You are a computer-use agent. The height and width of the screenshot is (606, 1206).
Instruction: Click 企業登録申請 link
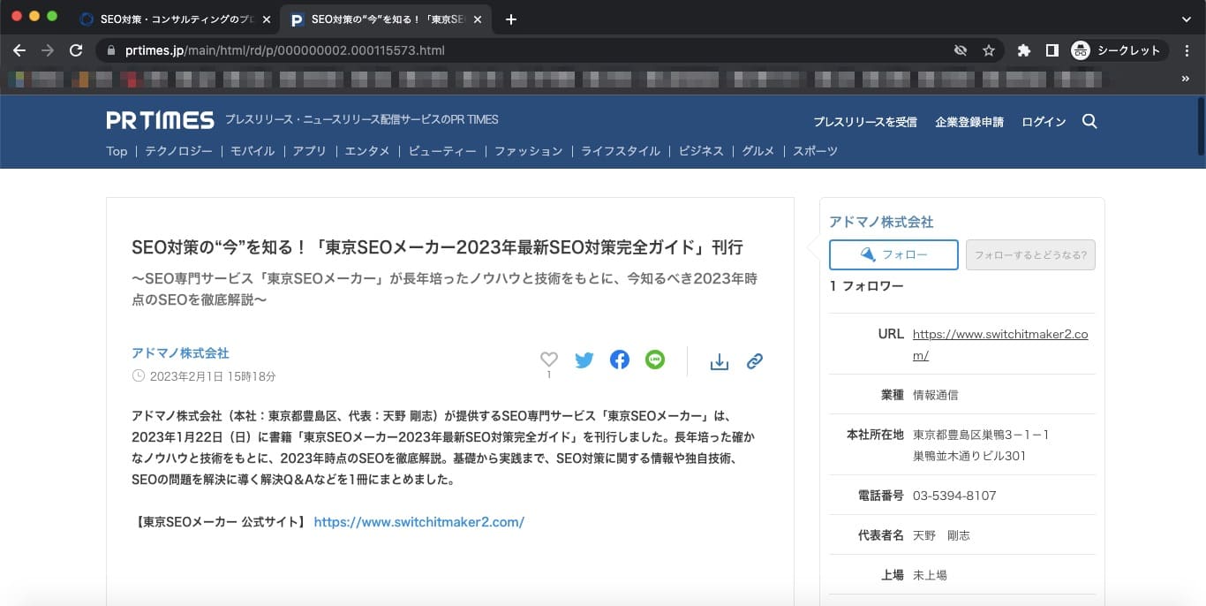point(969,122)
